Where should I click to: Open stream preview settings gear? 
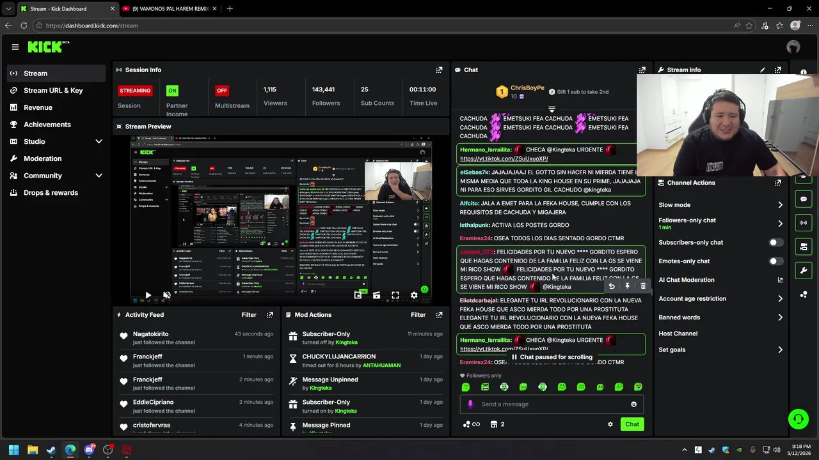coord(414,295)
